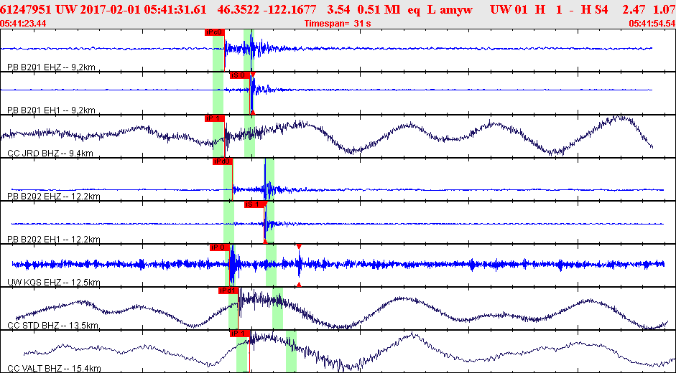The height and width of the screenshot is (373, 676).
Task: Click the 'CC JRO BHZ -- 9.4km' channel label
Action: 50,154
